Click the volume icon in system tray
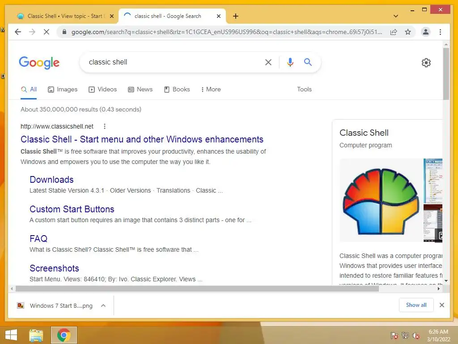Image resolution: width=458 pixels, height=344 pixels. pos(416,335)
